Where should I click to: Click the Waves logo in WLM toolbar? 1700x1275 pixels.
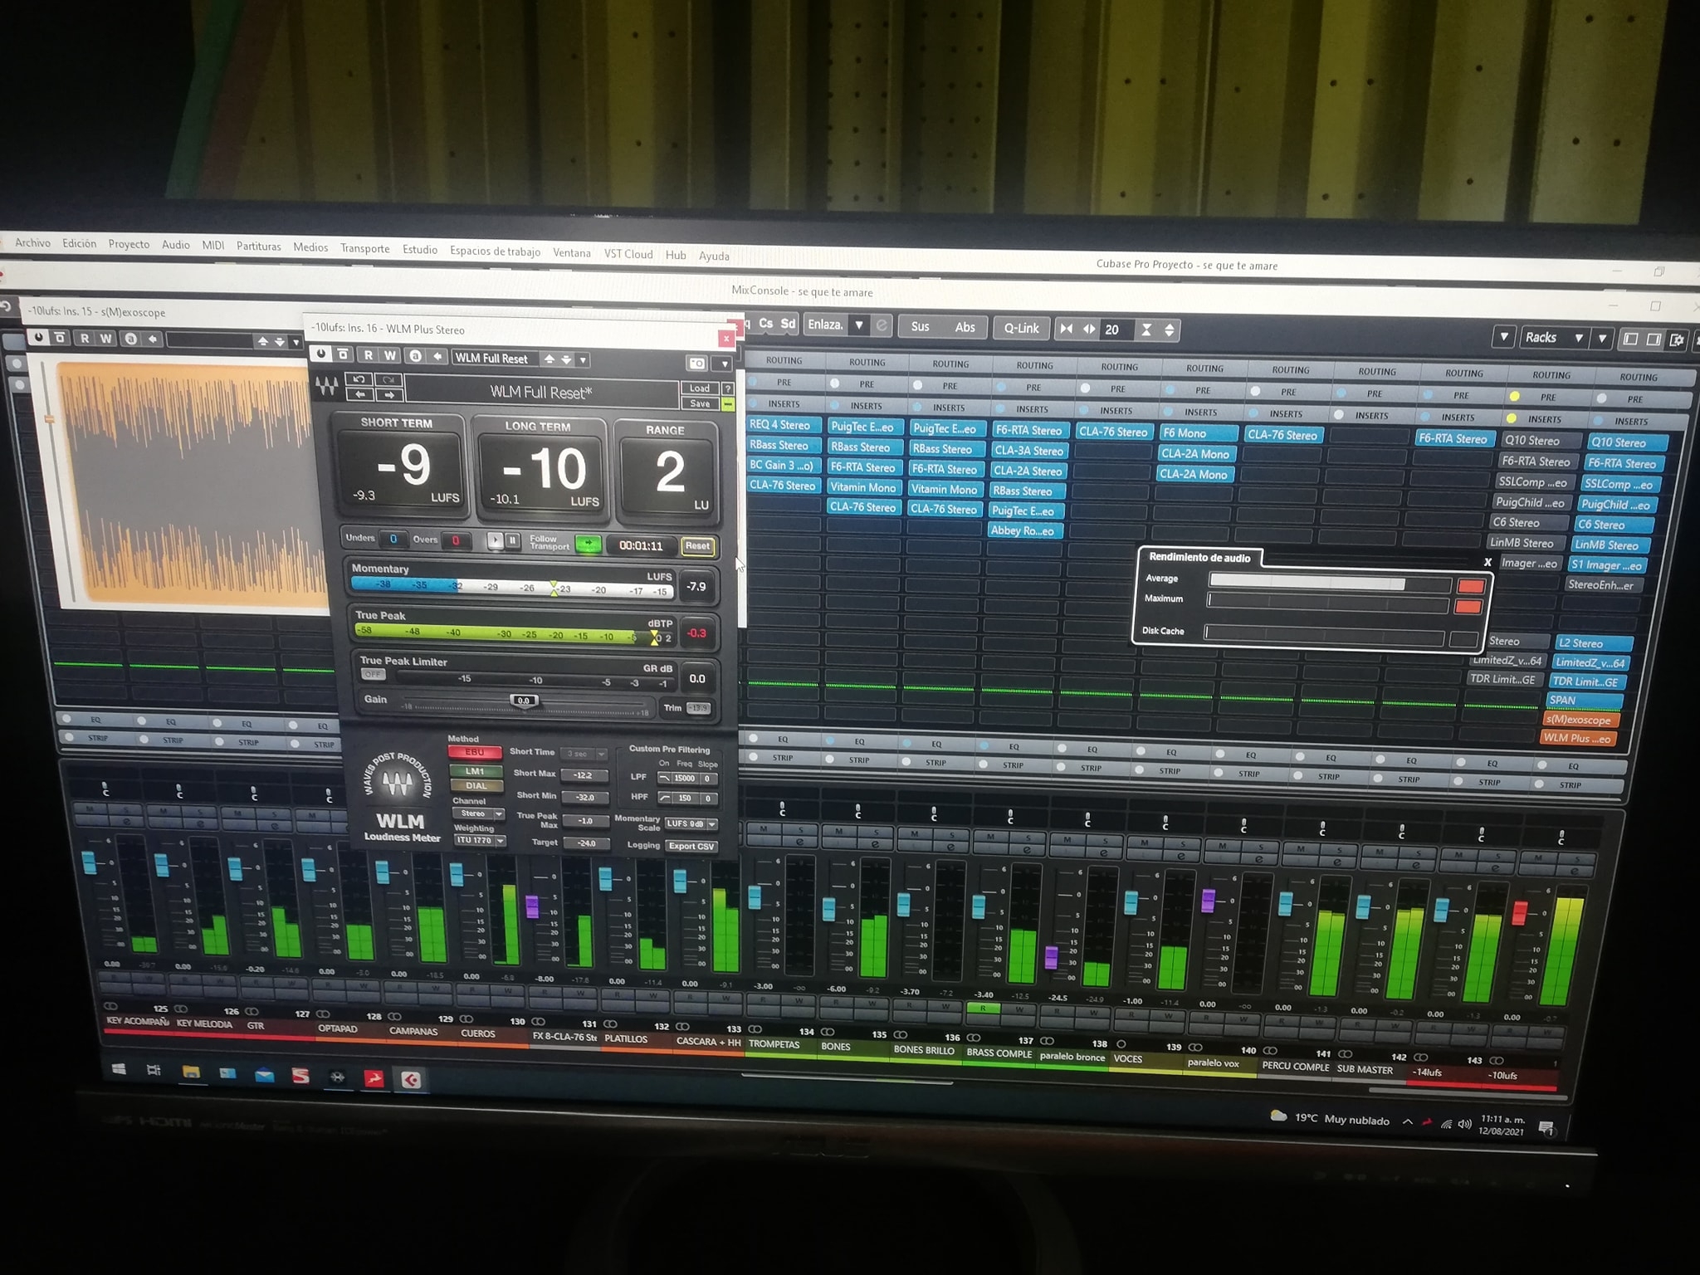[x=326, y=386]
